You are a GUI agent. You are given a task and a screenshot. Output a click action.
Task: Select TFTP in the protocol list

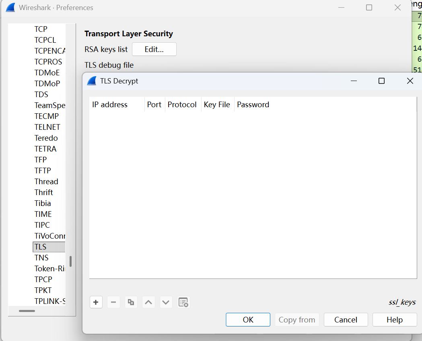point(43,170)
